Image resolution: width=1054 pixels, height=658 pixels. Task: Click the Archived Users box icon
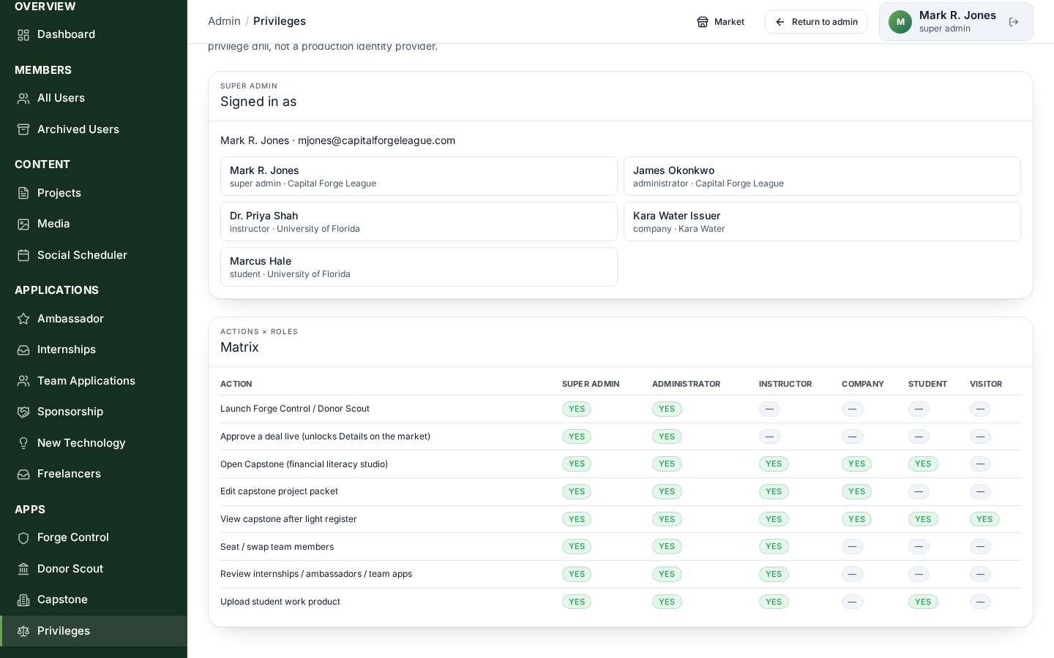(x=23, y=129)
